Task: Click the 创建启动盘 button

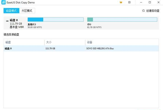Action: [x=151, y=11]
